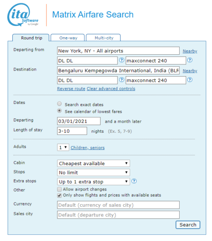
Task: Open help icon next to Extra stops
Action: 134,181
